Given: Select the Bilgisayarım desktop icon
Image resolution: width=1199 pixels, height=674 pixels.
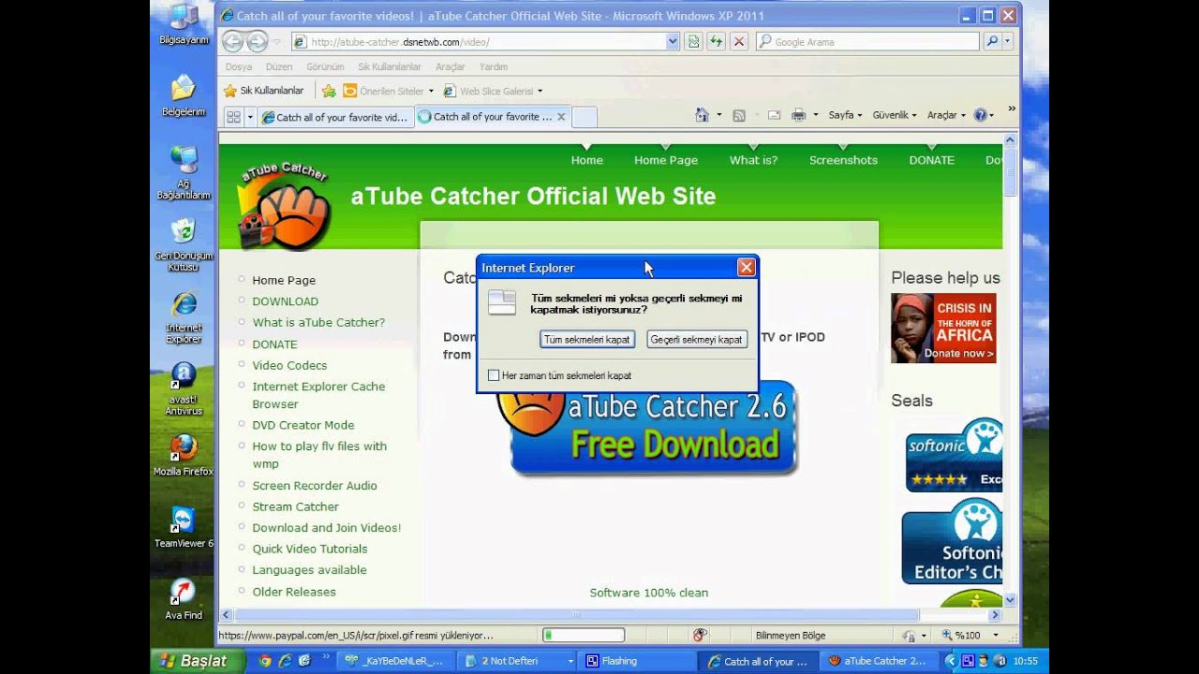Looking at the screenshot, I should 184,24.
